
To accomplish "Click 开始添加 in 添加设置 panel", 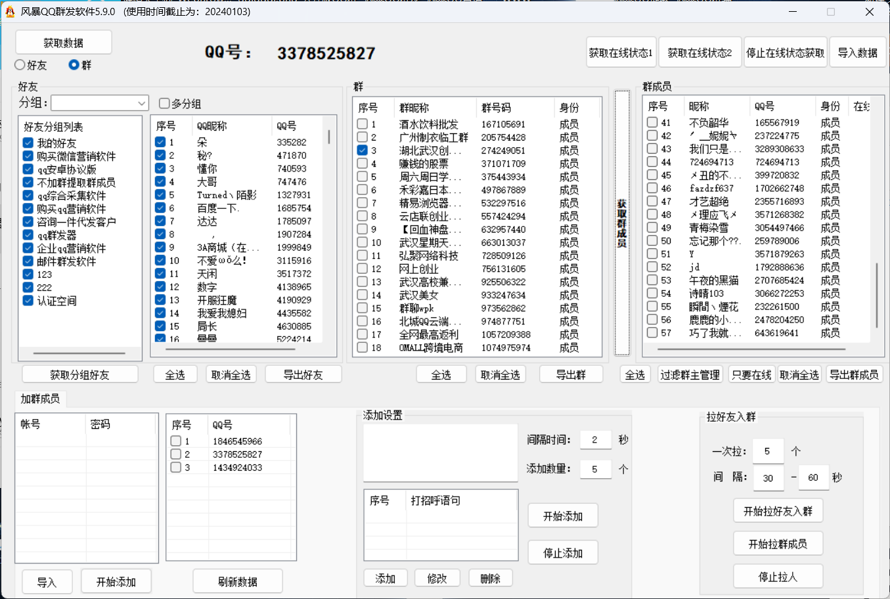I will pyautogui.click(x=563, y=516).
